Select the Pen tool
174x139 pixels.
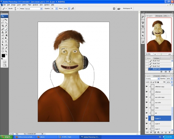tap(3, 42)
